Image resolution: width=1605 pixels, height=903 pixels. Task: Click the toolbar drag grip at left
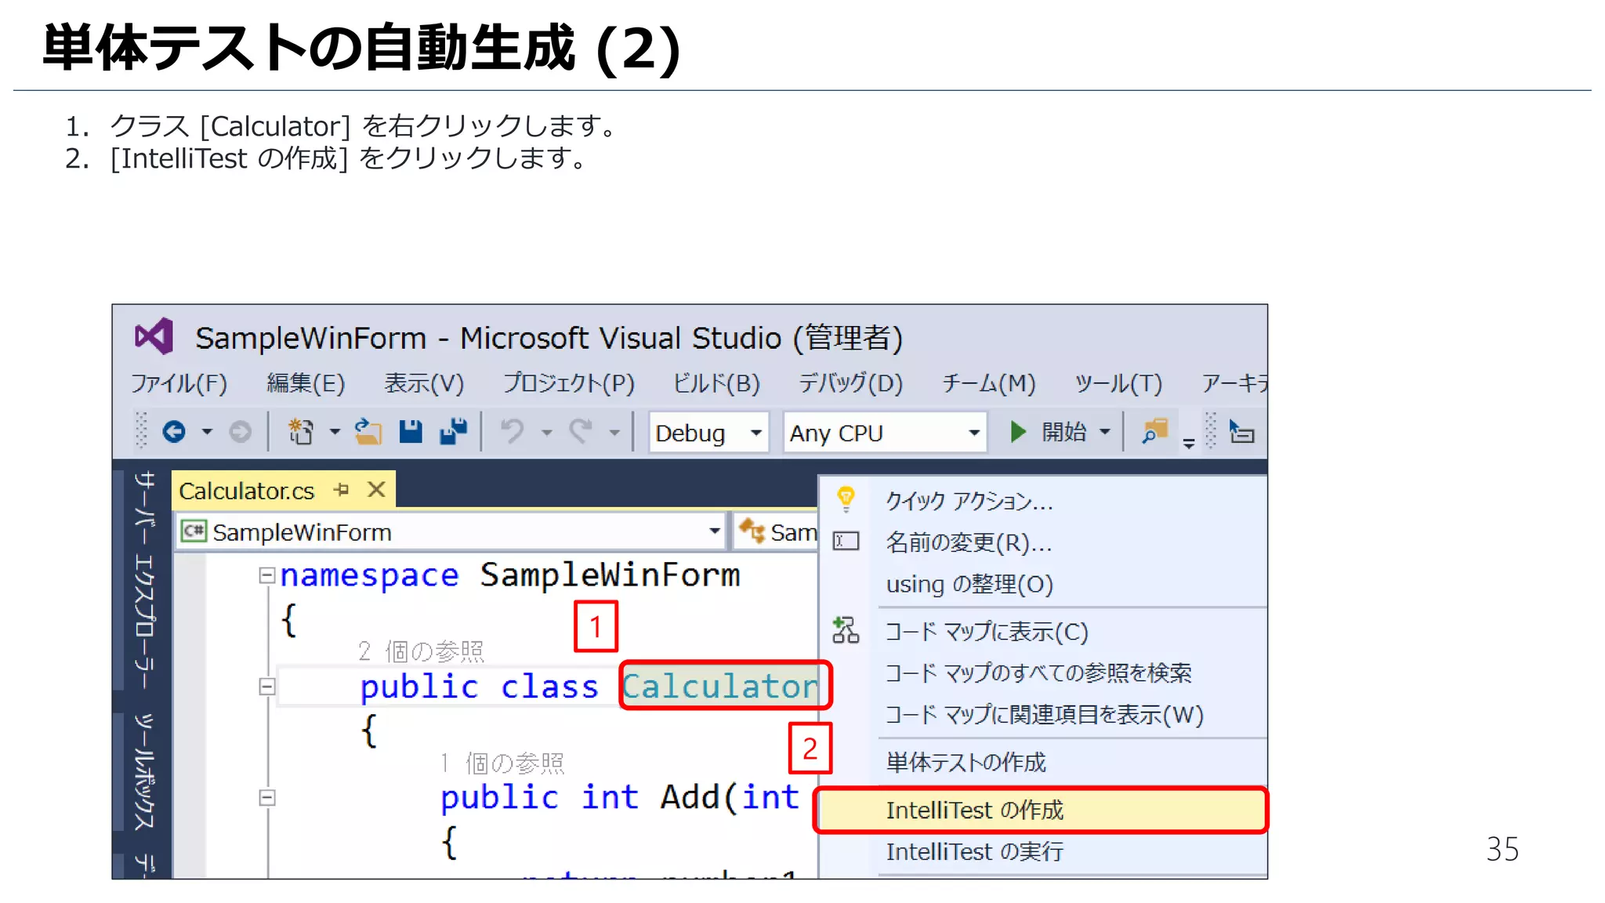pos(141,430)
